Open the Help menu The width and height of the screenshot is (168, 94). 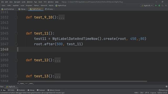(57, 2)
